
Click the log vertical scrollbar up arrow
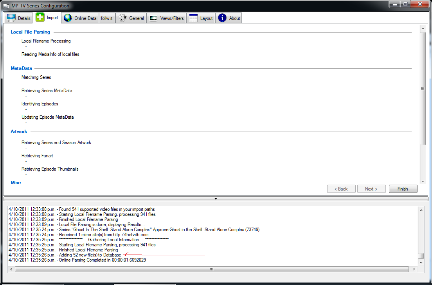421,210
